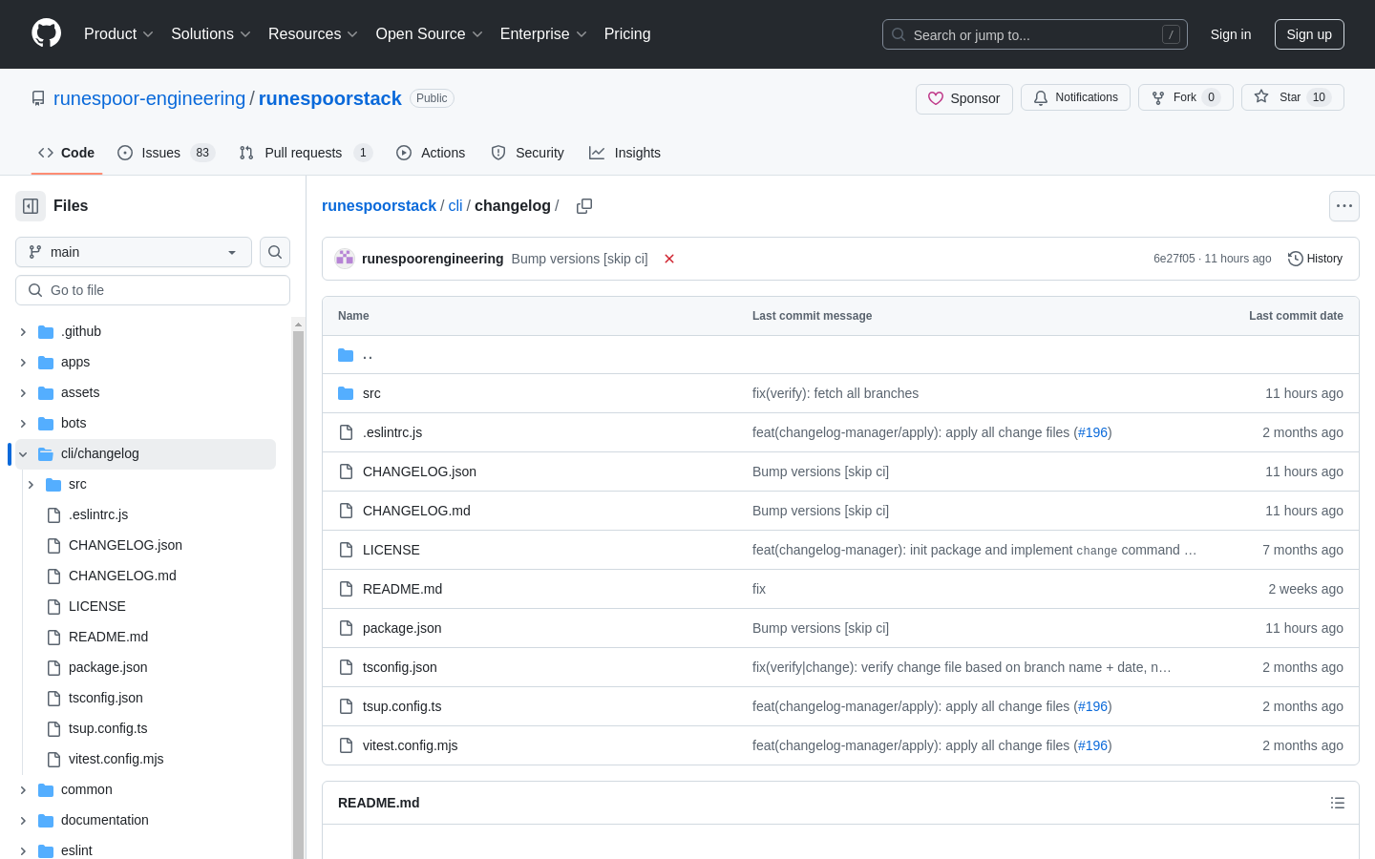The image size is (1375, 859).
Task: Expand the apps folder chevron
Action: [x=23, y=363]
